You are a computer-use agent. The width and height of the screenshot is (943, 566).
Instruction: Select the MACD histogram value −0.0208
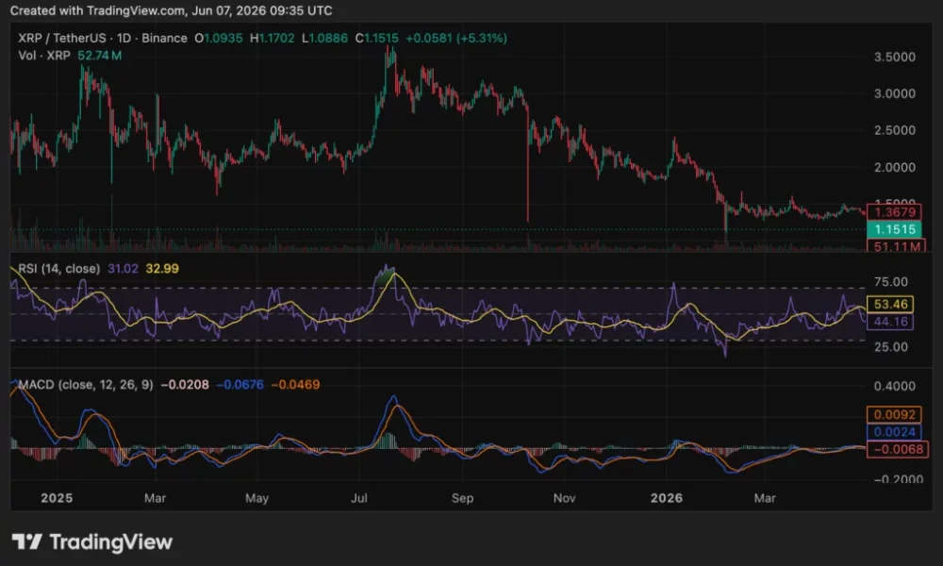pyautogui.click(x=185, y=384)
